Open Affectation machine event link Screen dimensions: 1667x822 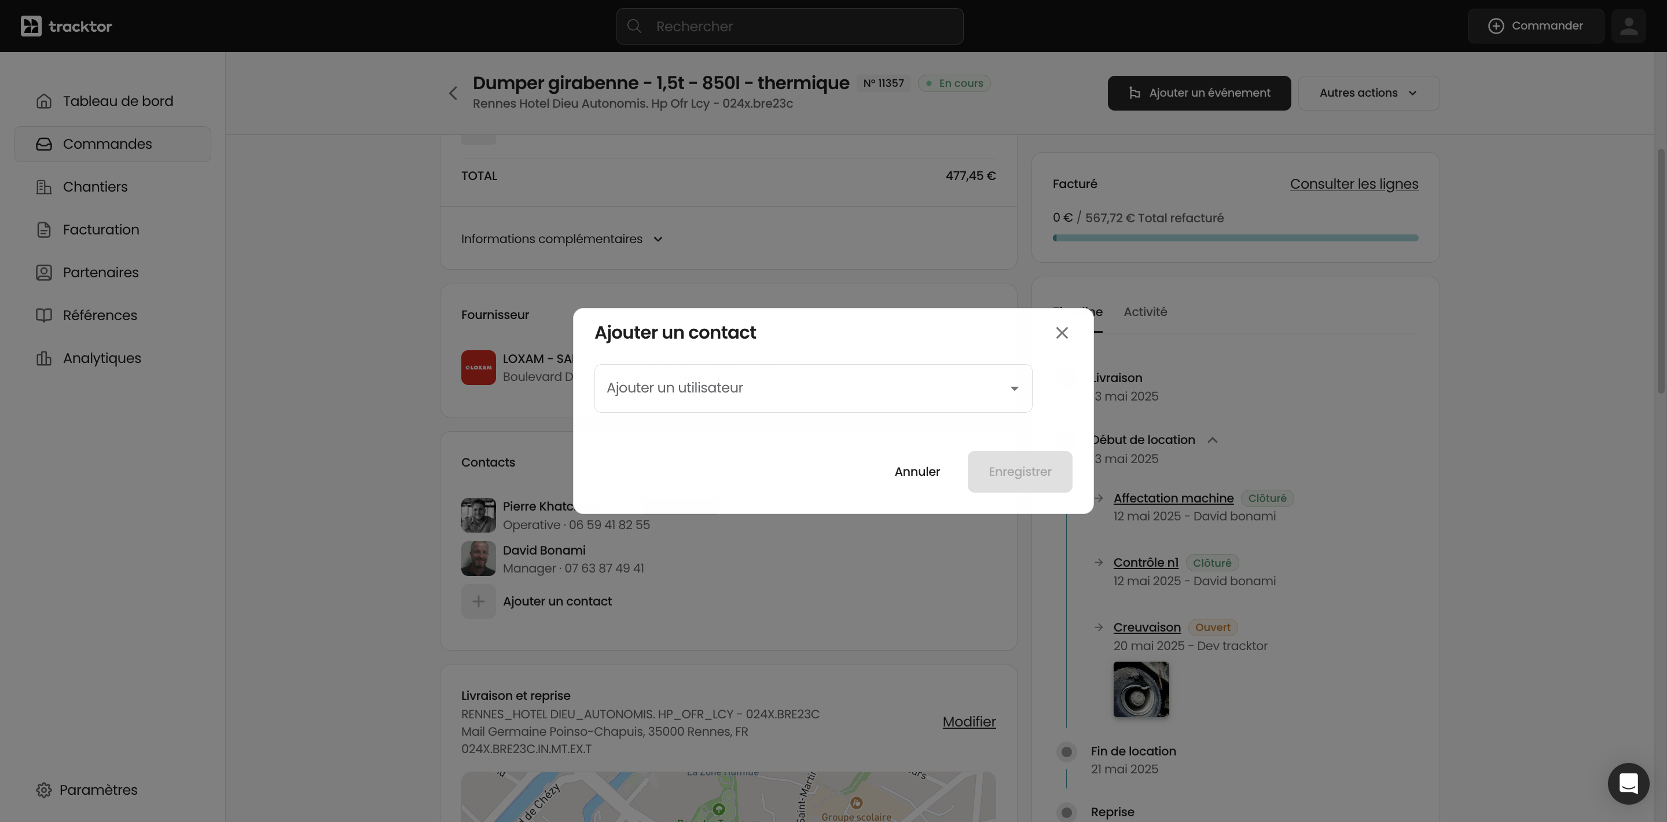click(x=1173, y=498)
